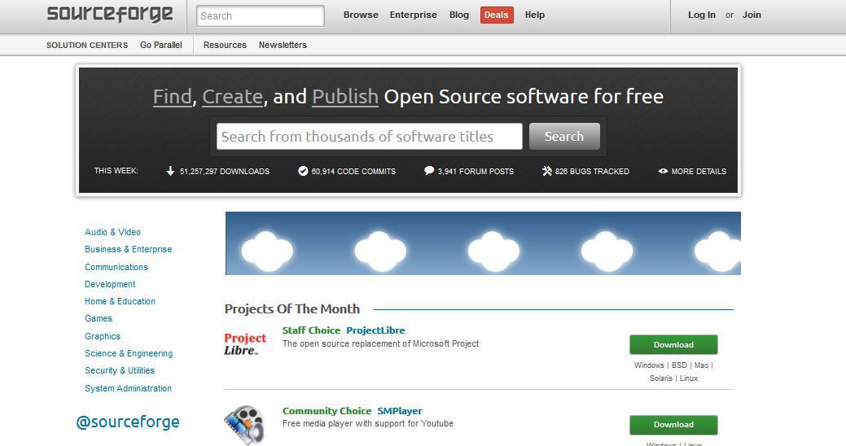Click the forum posts speech bubble icon
The width and height of the screenshot is (846, 446).
(x=429, y=171)
